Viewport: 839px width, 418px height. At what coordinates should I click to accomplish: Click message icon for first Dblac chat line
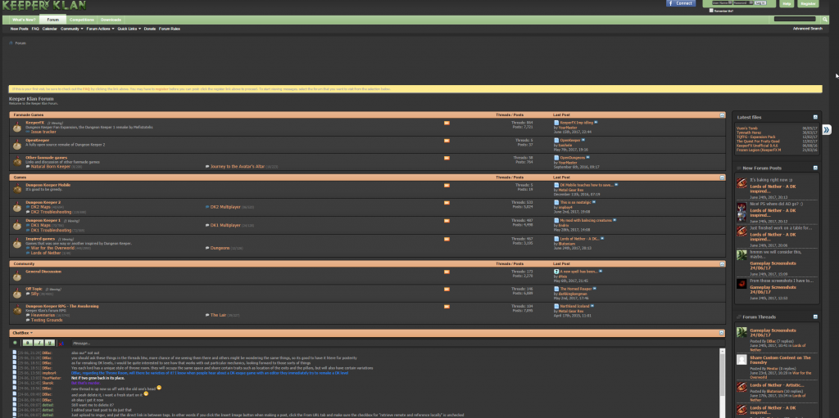click(x=15, y=353)
